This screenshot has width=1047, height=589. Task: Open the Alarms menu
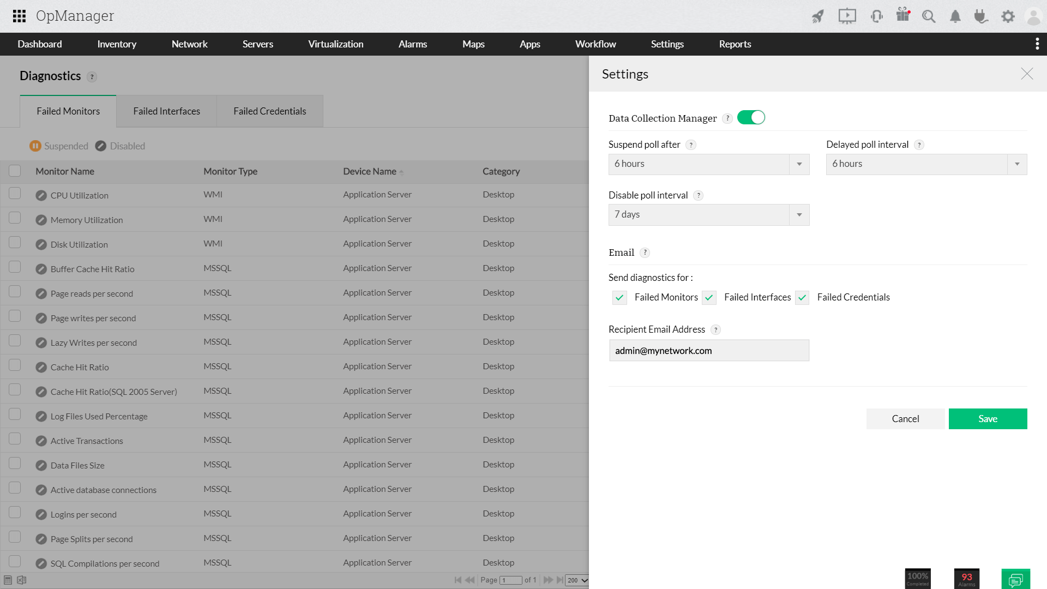[x=412, y=44]
